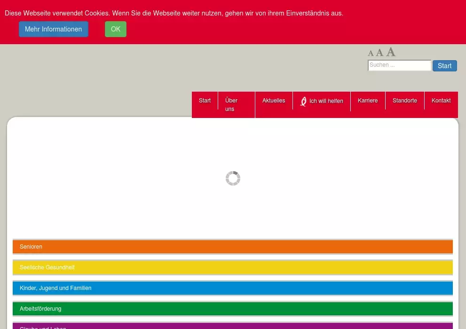Viewport: 466px width, 329px height.
Task: Accept cookies with the OK button
Action: 116,29
